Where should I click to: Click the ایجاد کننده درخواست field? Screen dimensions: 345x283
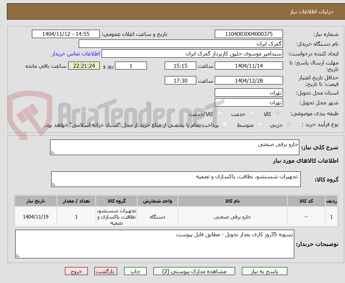pos(192,54)
